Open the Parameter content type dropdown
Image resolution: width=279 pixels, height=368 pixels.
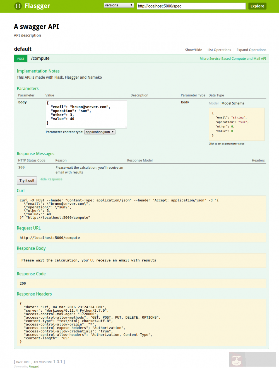click(x=100, y=132)
